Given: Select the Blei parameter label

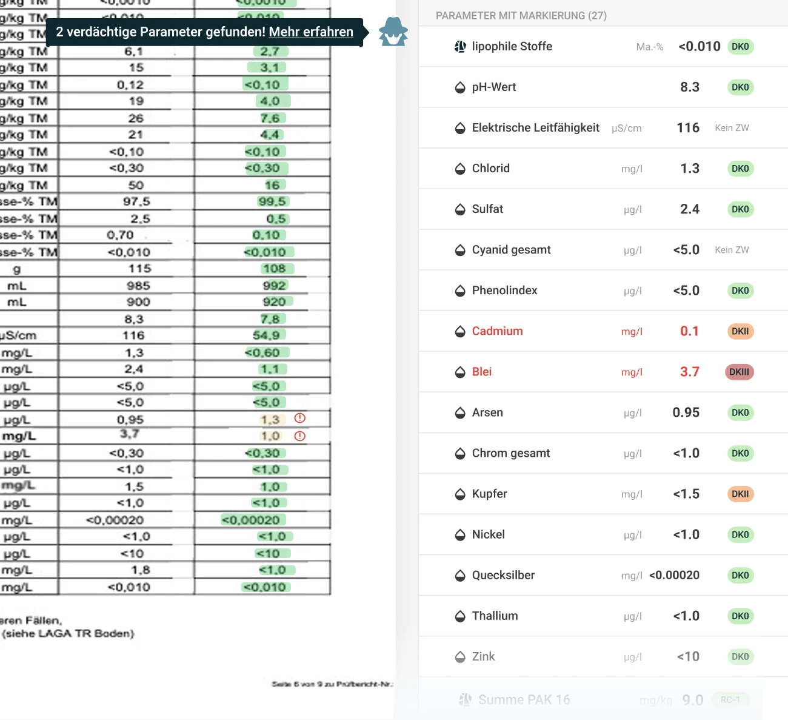Looking at the screenshot, I should [x=482, y=372].
